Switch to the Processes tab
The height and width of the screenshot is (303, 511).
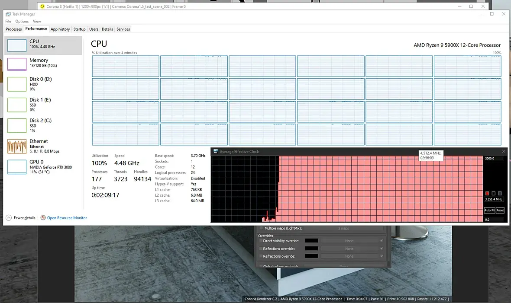point(14,29)
